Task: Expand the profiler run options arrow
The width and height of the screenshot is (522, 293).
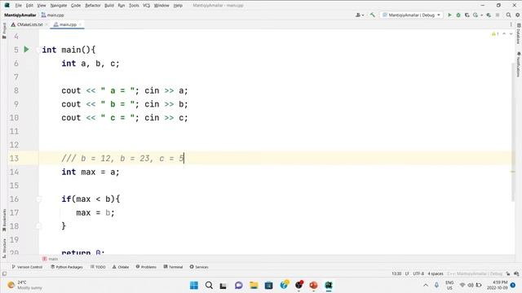Action: coord(481,15)
